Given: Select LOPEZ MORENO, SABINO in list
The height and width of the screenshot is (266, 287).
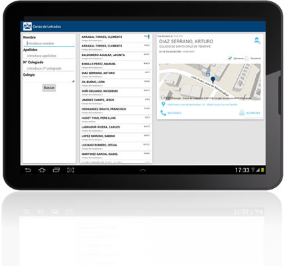Looking at the screenshot, I should click(x=116, y=138).
